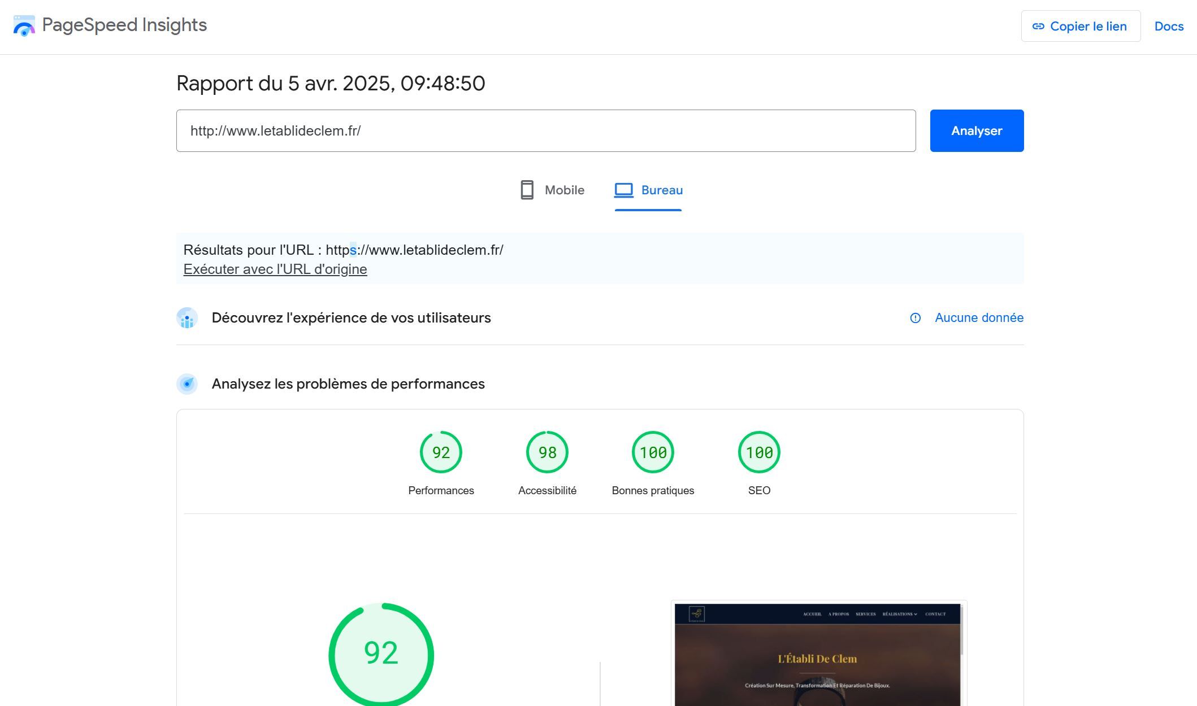Click the performance diagnostics gauge icon
This screenshot has height=706, width=1197.
[187, 383]
